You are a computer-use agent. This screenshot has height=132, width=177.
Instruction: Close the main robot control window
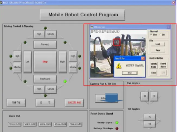click(173, 3)
